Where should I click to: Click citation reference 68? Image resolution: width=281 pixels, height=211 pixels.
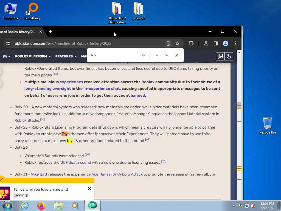(x=148, y=139)
